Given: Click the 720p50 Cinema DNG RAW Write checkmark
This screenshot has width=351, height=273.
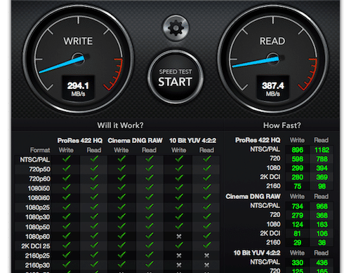Looking at the screenshot, I should (x=121, y=168).
